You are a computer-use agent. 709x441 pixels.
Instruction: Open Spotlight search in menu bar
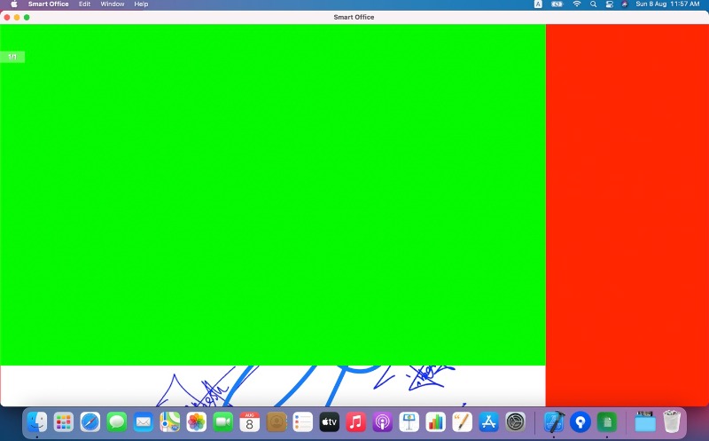tap(593, 4)
